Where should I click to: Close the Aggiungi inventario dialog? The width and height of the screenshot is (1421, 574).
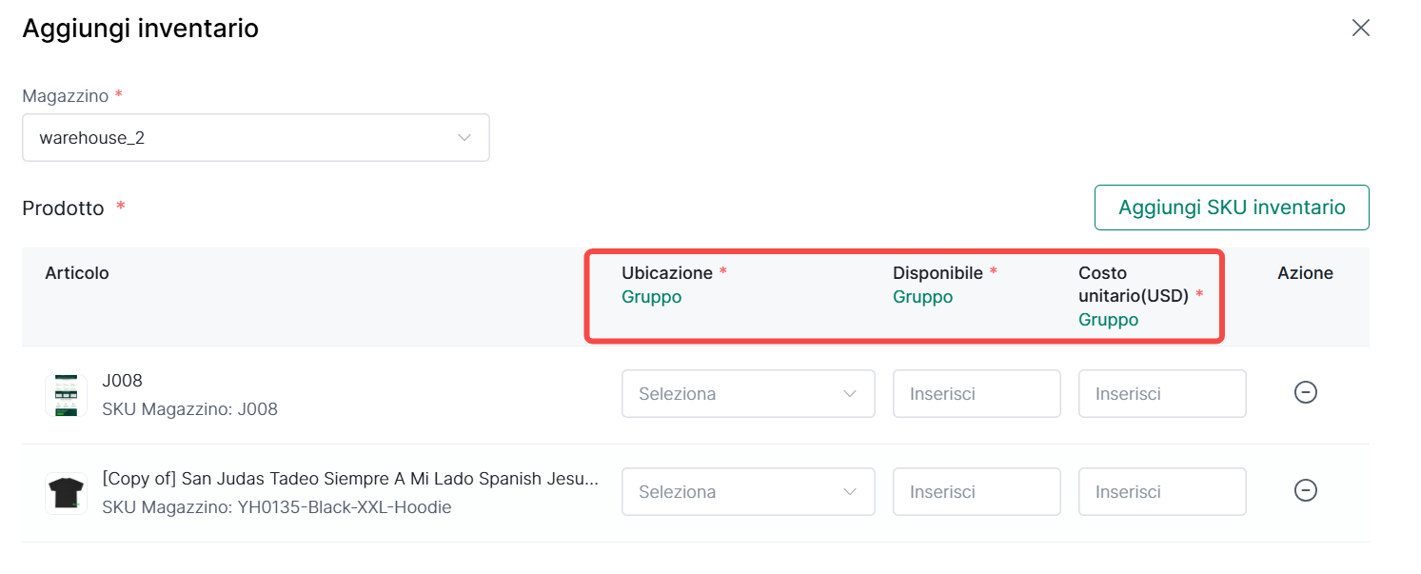[x=1360, y=28]
